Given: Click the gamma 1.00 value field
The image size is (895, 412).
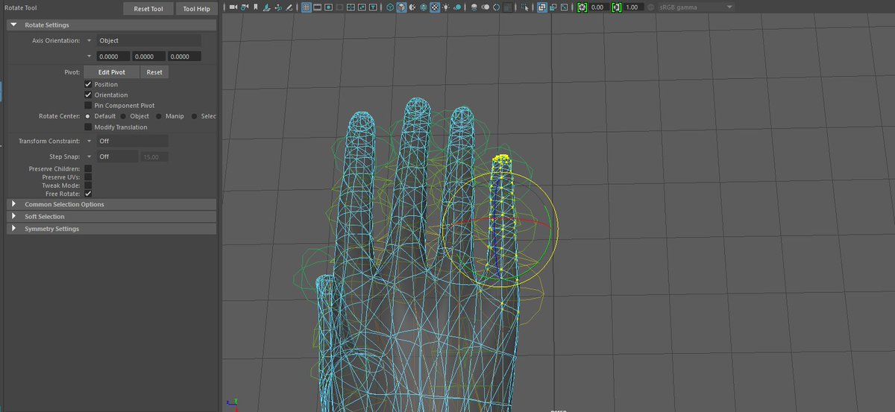Looking at the screenshot, I should tap(632, 7).
